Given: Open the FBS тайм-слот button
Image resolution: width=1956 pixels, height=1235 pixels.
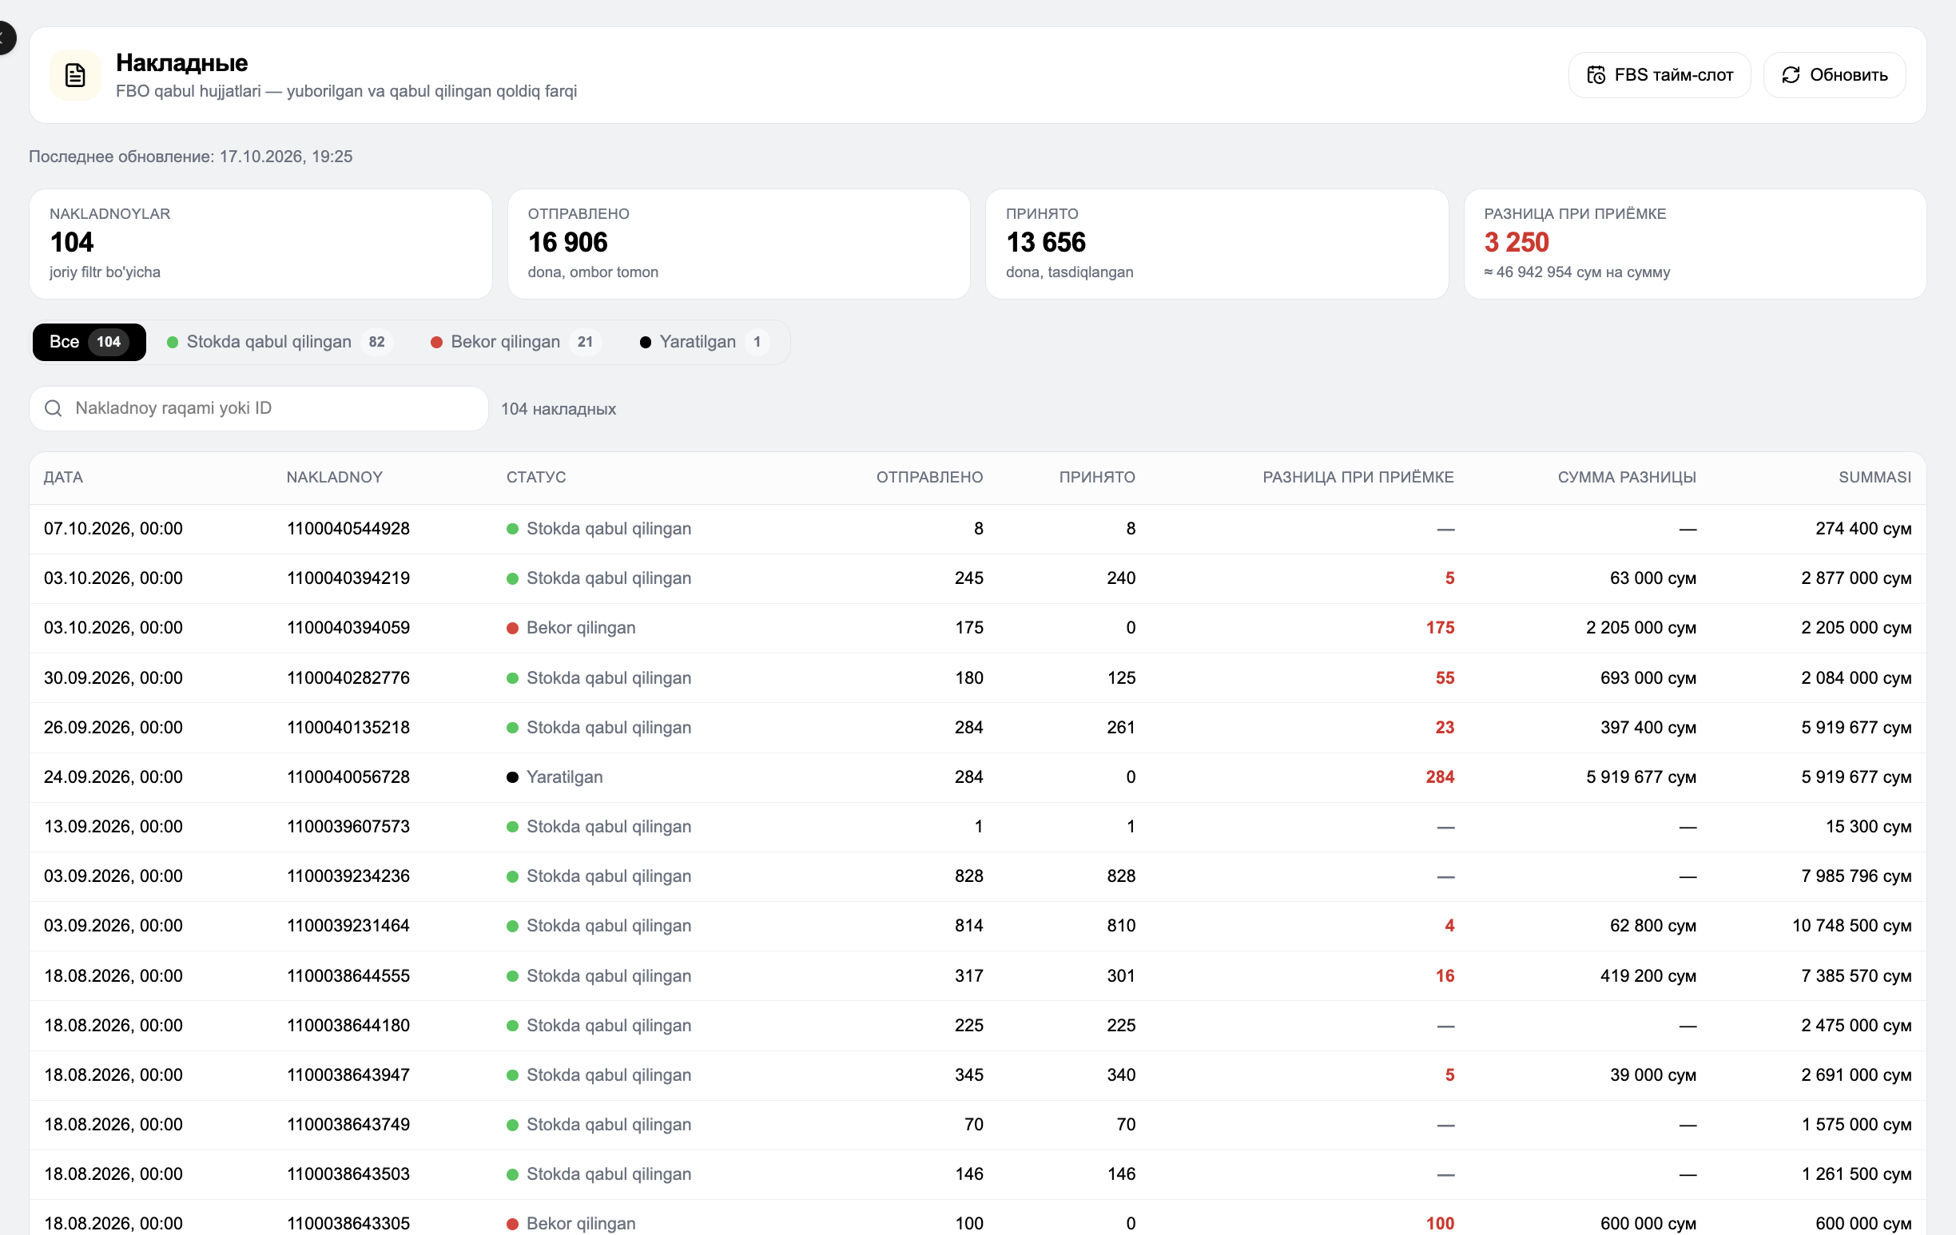Looking at the screenshot, I should point(1659,76).
